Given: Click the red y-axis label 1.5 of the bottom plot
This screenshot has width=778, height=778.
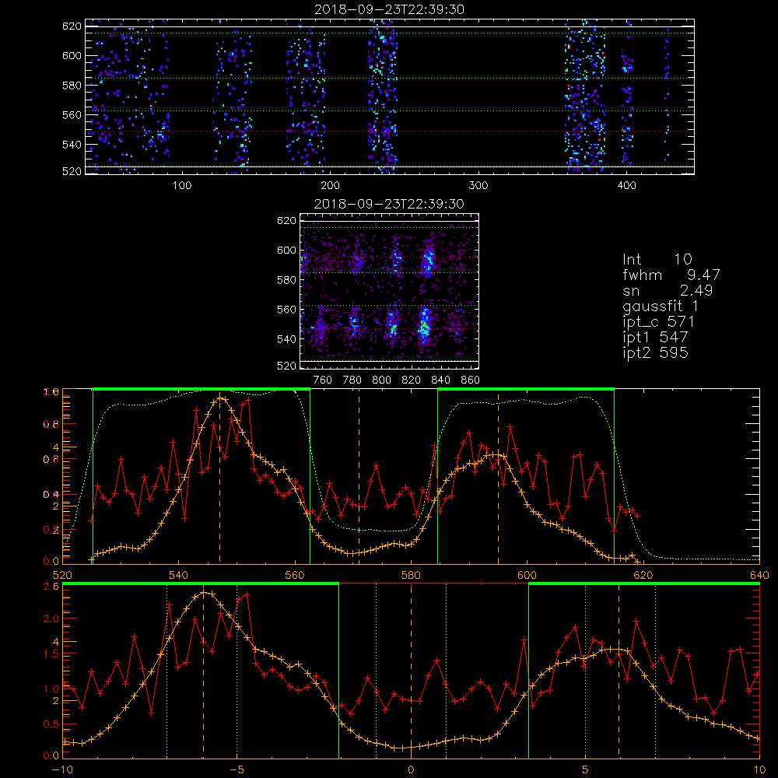Looking at the screenshot, I should (x=51, y=654).
